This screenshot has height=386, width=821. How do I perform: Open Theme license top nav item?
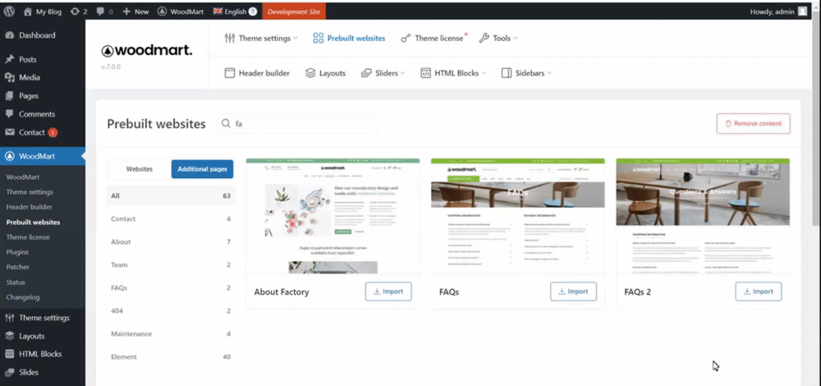pos(433,39)
